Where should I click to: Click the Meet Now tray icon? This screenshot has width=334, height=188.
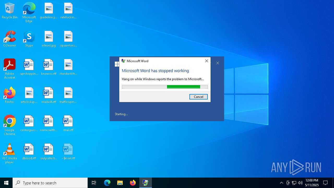(x=288, y=183)
